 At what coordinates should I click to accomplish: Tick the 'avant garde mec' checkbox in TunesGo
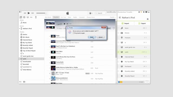[118, 47]
